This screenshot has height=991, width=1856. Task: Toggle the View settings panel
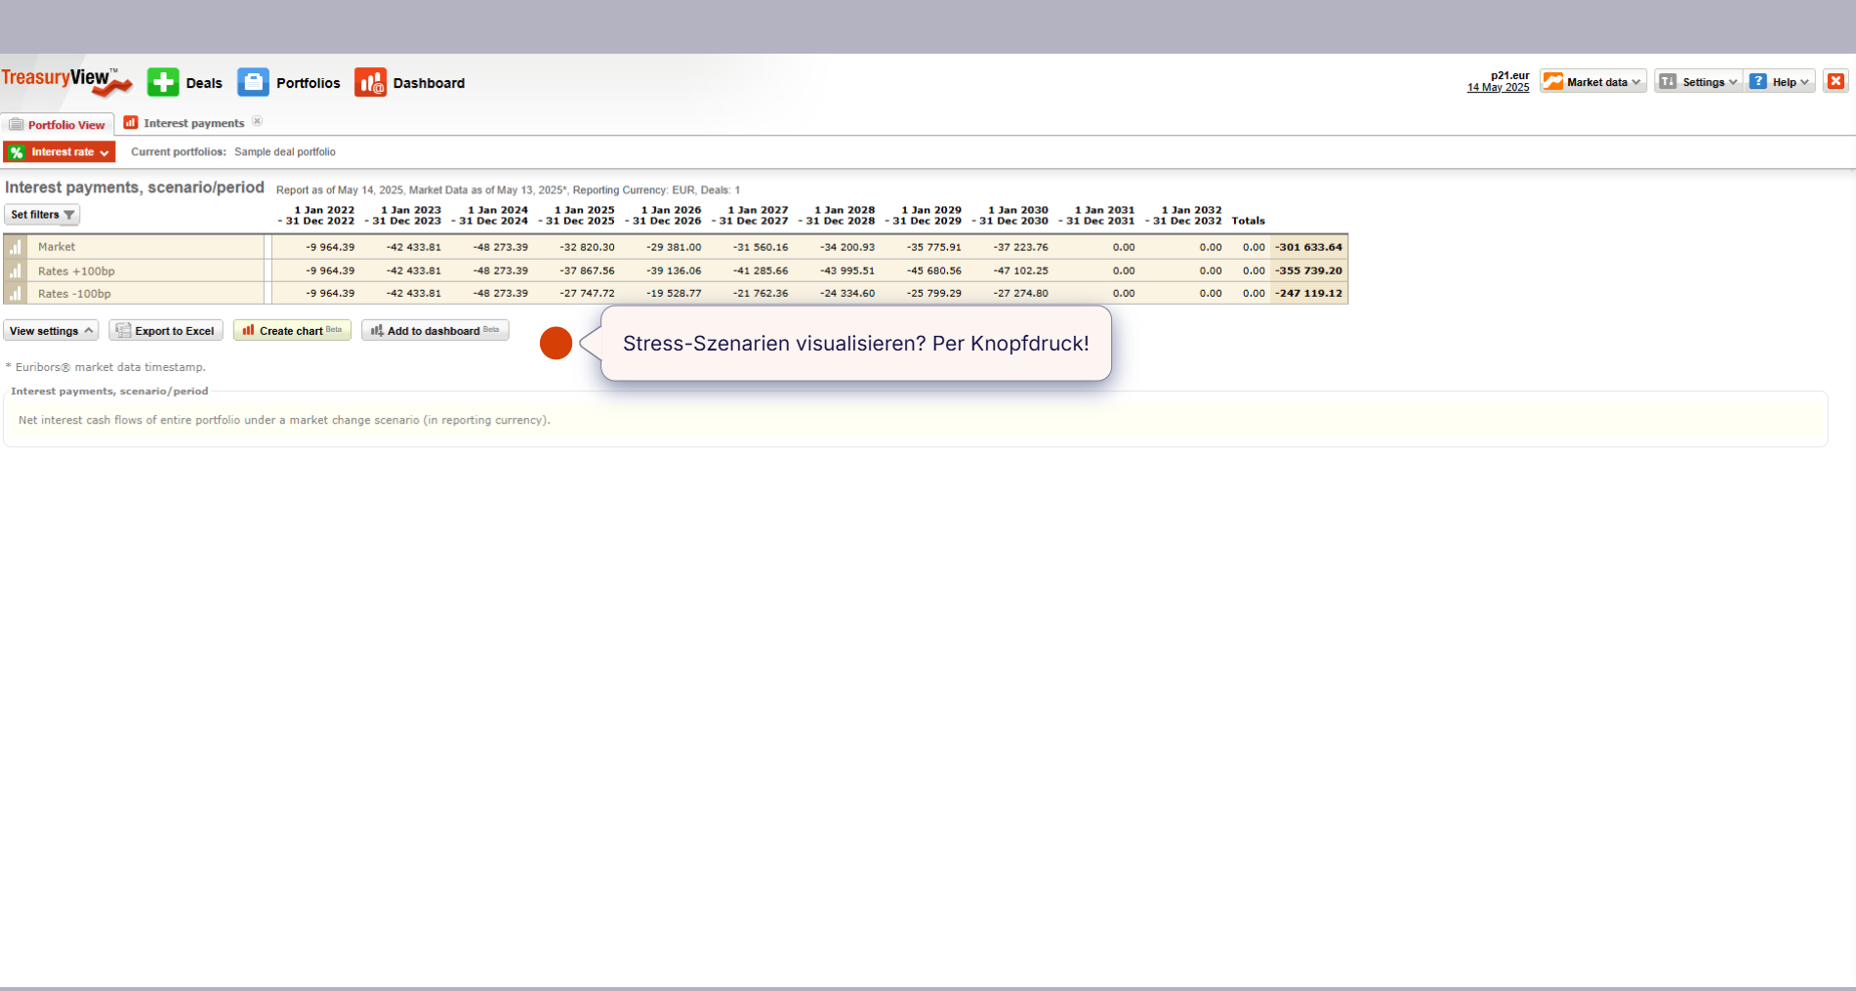[51, 331]
